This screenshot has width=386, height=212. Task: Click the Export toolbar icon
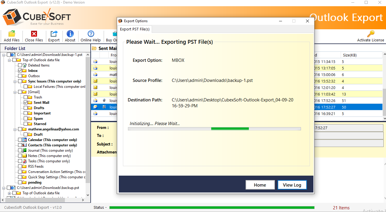click(x=54, y=34)
